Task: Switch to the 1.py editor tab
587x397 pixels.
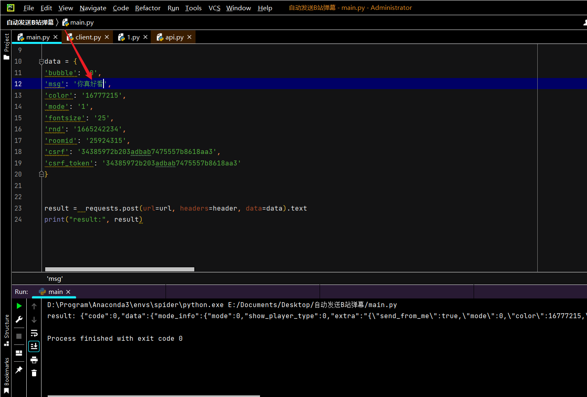Action: point(133,37)
